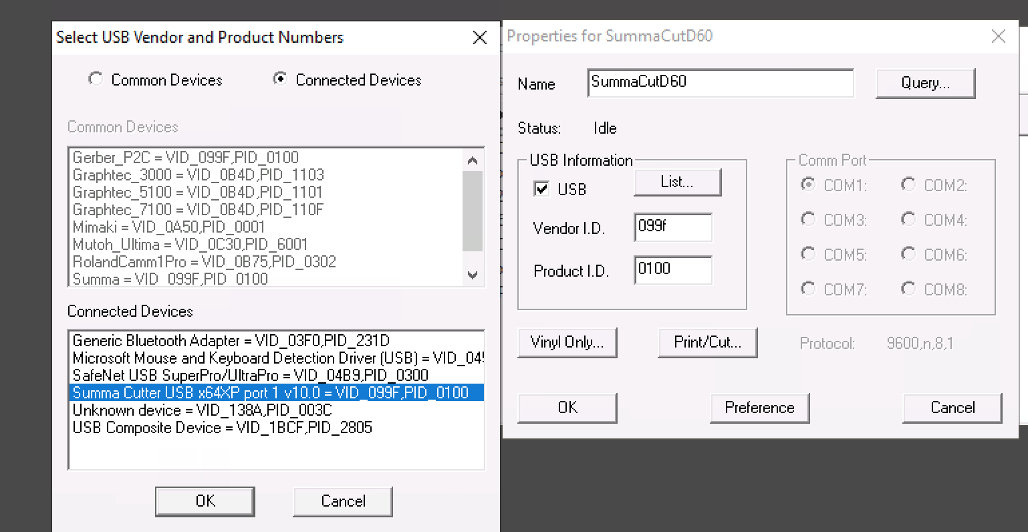The height and width of the screenshot is (532, 1028).
Task: Click the Print/Cut... button
Action: (x=707, y=343)
